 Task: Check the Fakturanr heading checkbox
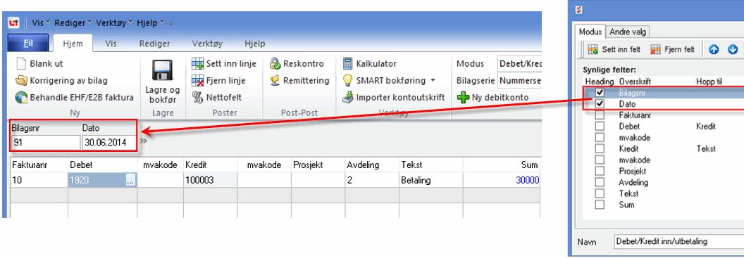600,115
